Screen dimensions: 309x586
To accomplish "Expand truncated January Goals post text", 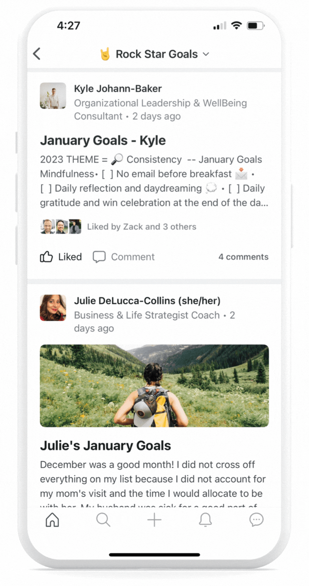I will pyautogui.click(x=154, y=181).
